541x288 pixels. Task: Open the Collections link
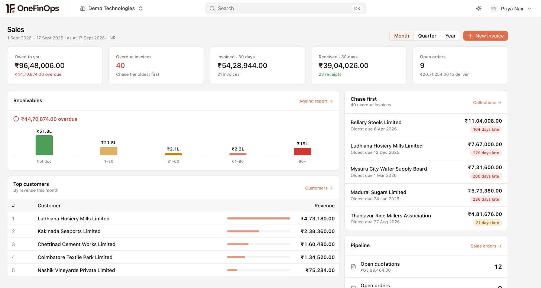coord(487,103)
